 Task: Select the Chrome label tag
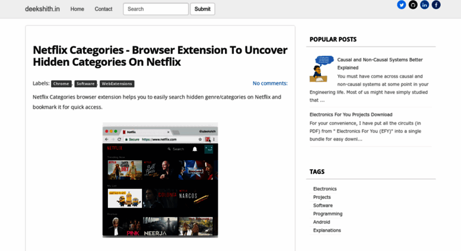pos(61,84)
